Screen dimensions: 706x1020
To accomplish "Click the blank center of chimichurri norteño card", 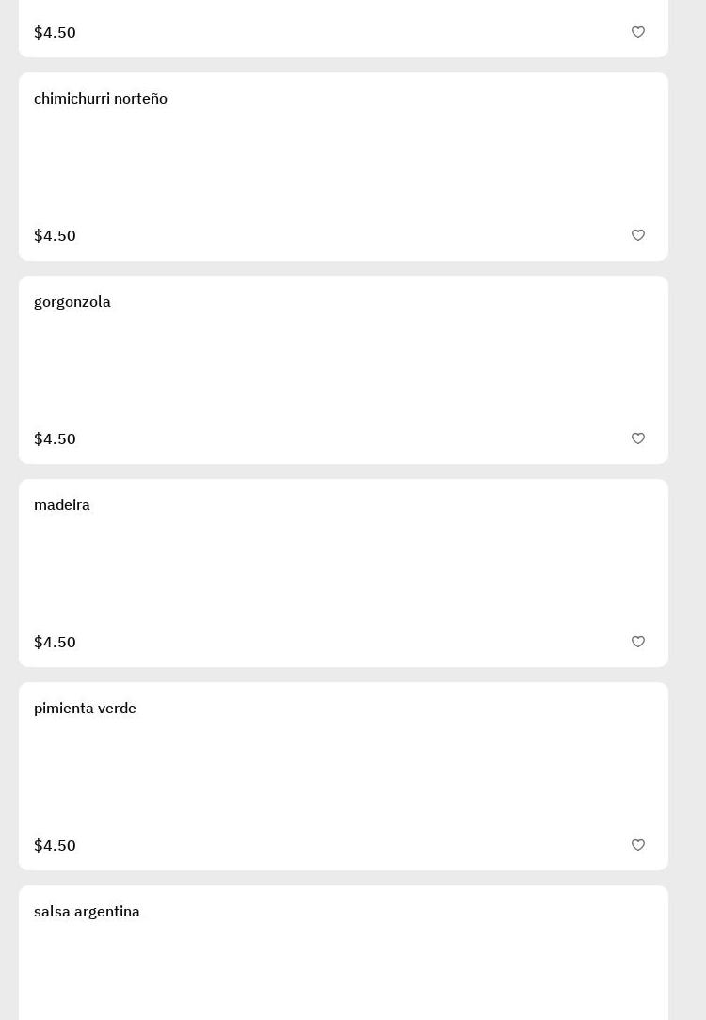I will tap(344, 167).
